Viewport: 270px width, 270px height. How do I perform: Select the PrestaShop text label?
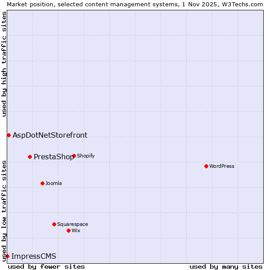(54, 157)
